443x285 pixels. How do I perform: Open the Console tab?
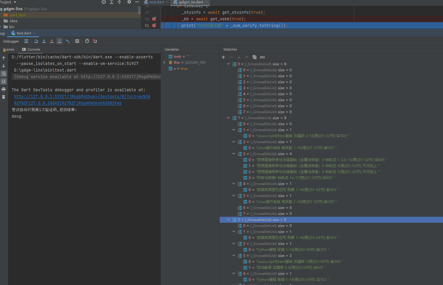(31, 49)
